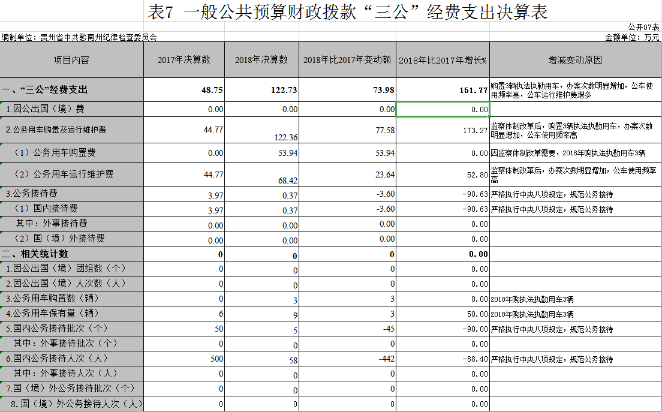Click the （2）公务用车运行维护费 label cell
Image resolution: width=662 pixels, height=412 pixels.
[72, 175]
